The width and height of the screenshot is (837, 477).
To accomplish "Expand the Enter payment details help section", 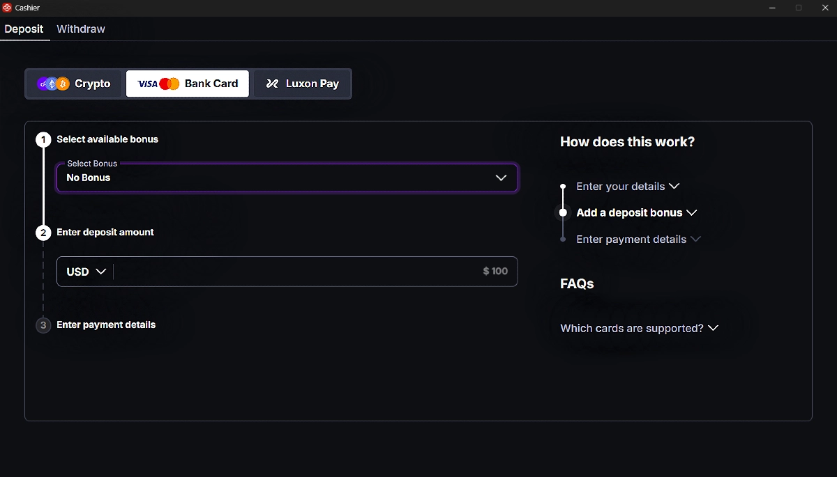I will 638,239.
